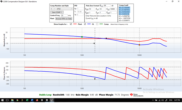Enable the Comp graph checkbox
This screenshot has width=182, height=110.
click(97, 24)
